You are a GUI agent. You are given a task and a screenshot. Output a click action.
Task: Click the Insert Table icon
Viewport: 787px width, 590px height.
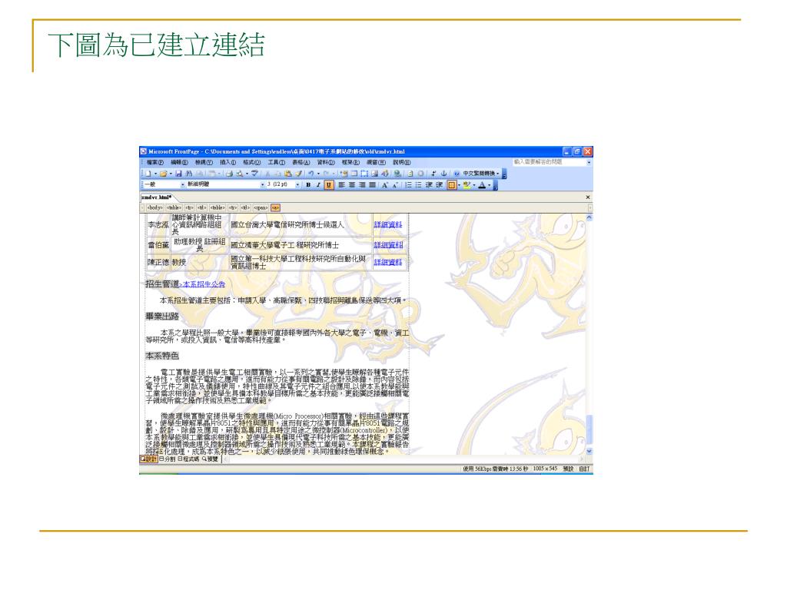pyautogui.click(x=354, y=173)
